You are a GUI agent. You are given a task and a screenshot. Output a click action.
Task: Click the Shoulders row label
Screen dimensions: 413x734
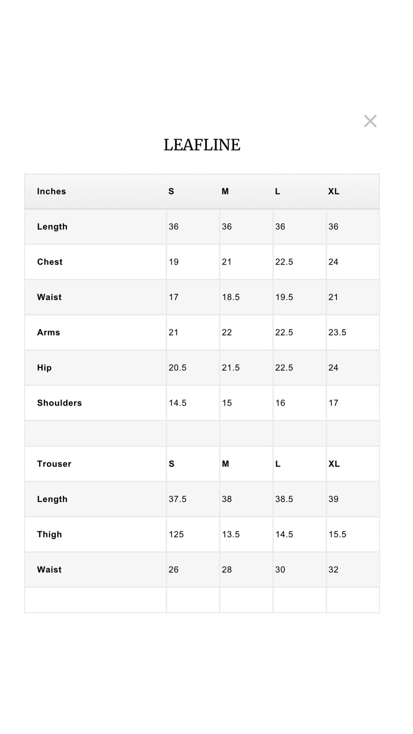pos(59,403)
